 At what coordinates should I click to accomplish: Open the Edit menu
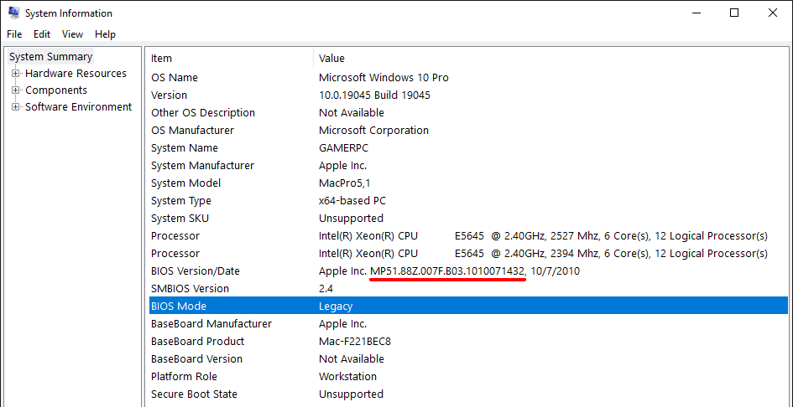[42, 34]
